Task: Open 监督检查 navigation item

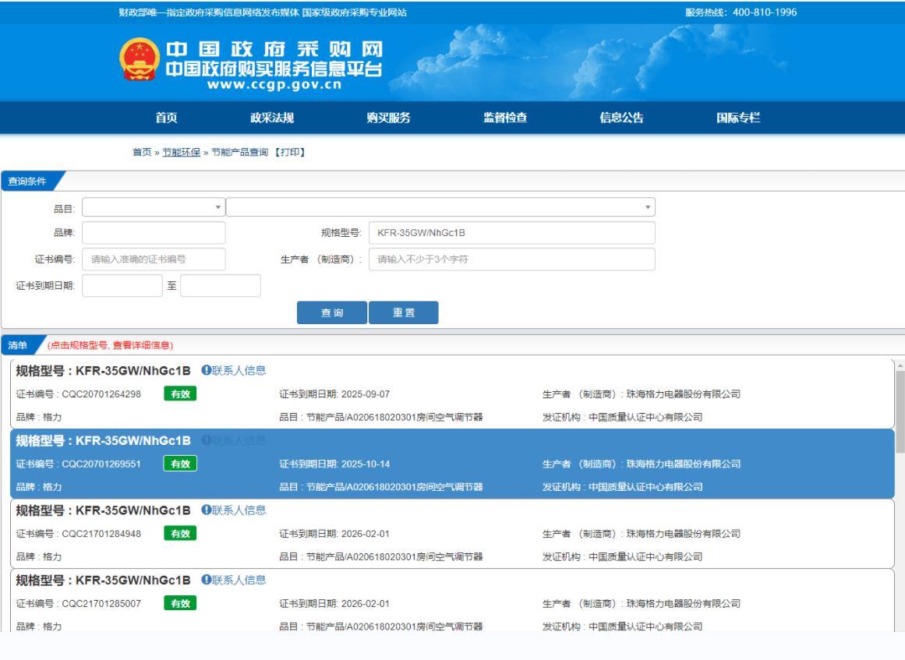Action: (505, 118)
